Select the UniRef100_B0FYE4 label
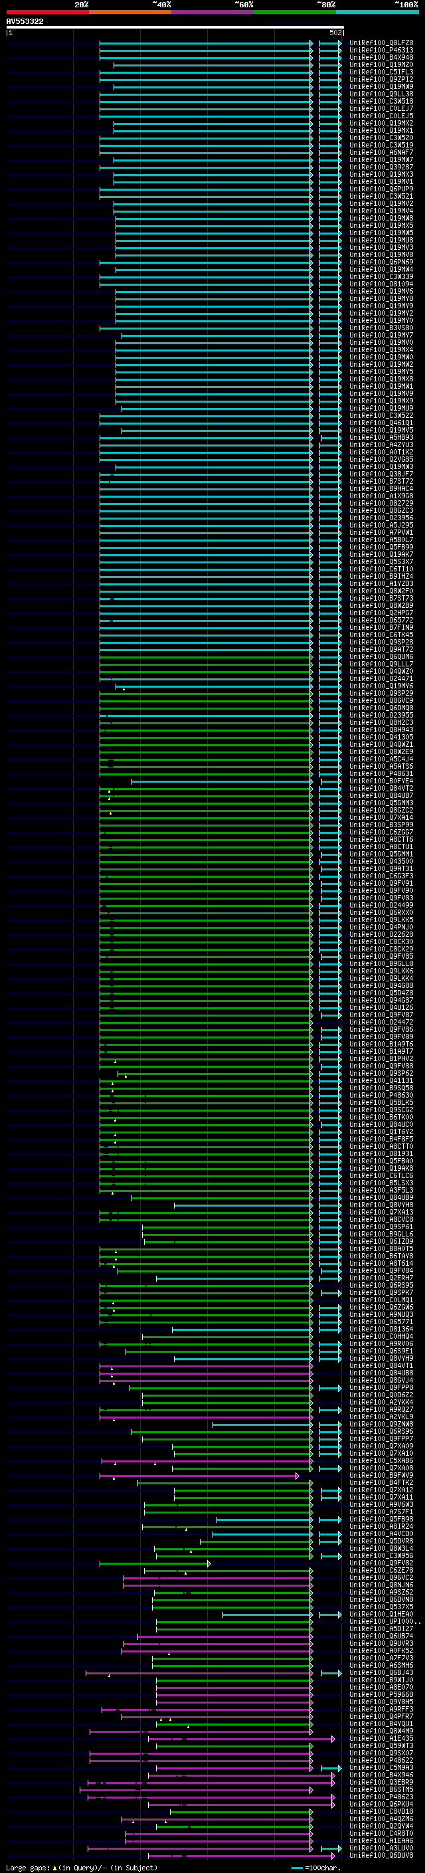Image resolution: width=425 pixels, height=1873 pixels. point(381,781)
